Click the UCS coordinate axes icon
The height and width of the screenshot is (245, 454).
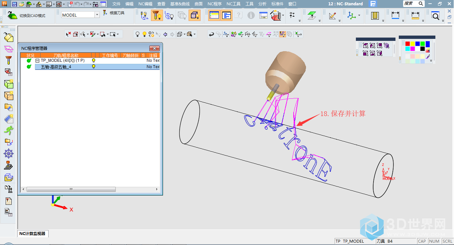pos(352,15)
